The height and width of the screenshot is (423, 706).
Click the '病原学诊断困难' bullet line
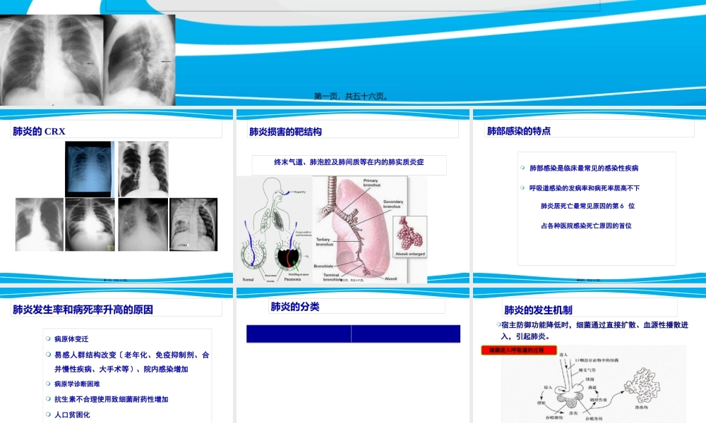(x=77, y=384)
